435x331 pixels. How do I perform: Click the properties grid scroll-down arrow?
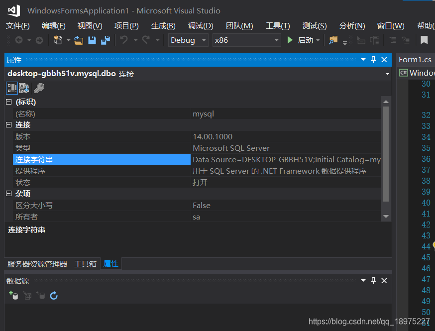pyautogui.click(x=386, y=217)
